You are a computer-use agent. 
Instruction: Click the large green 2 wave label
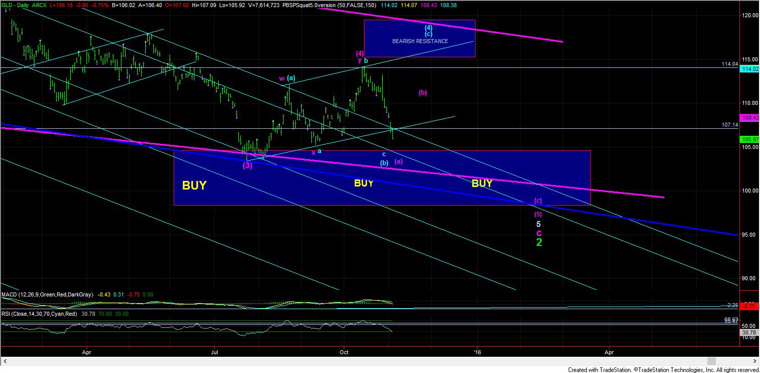point(539,243)
